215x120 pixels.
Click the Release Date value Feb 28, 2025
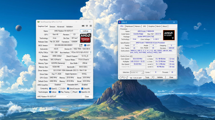(x=55, y=42)
